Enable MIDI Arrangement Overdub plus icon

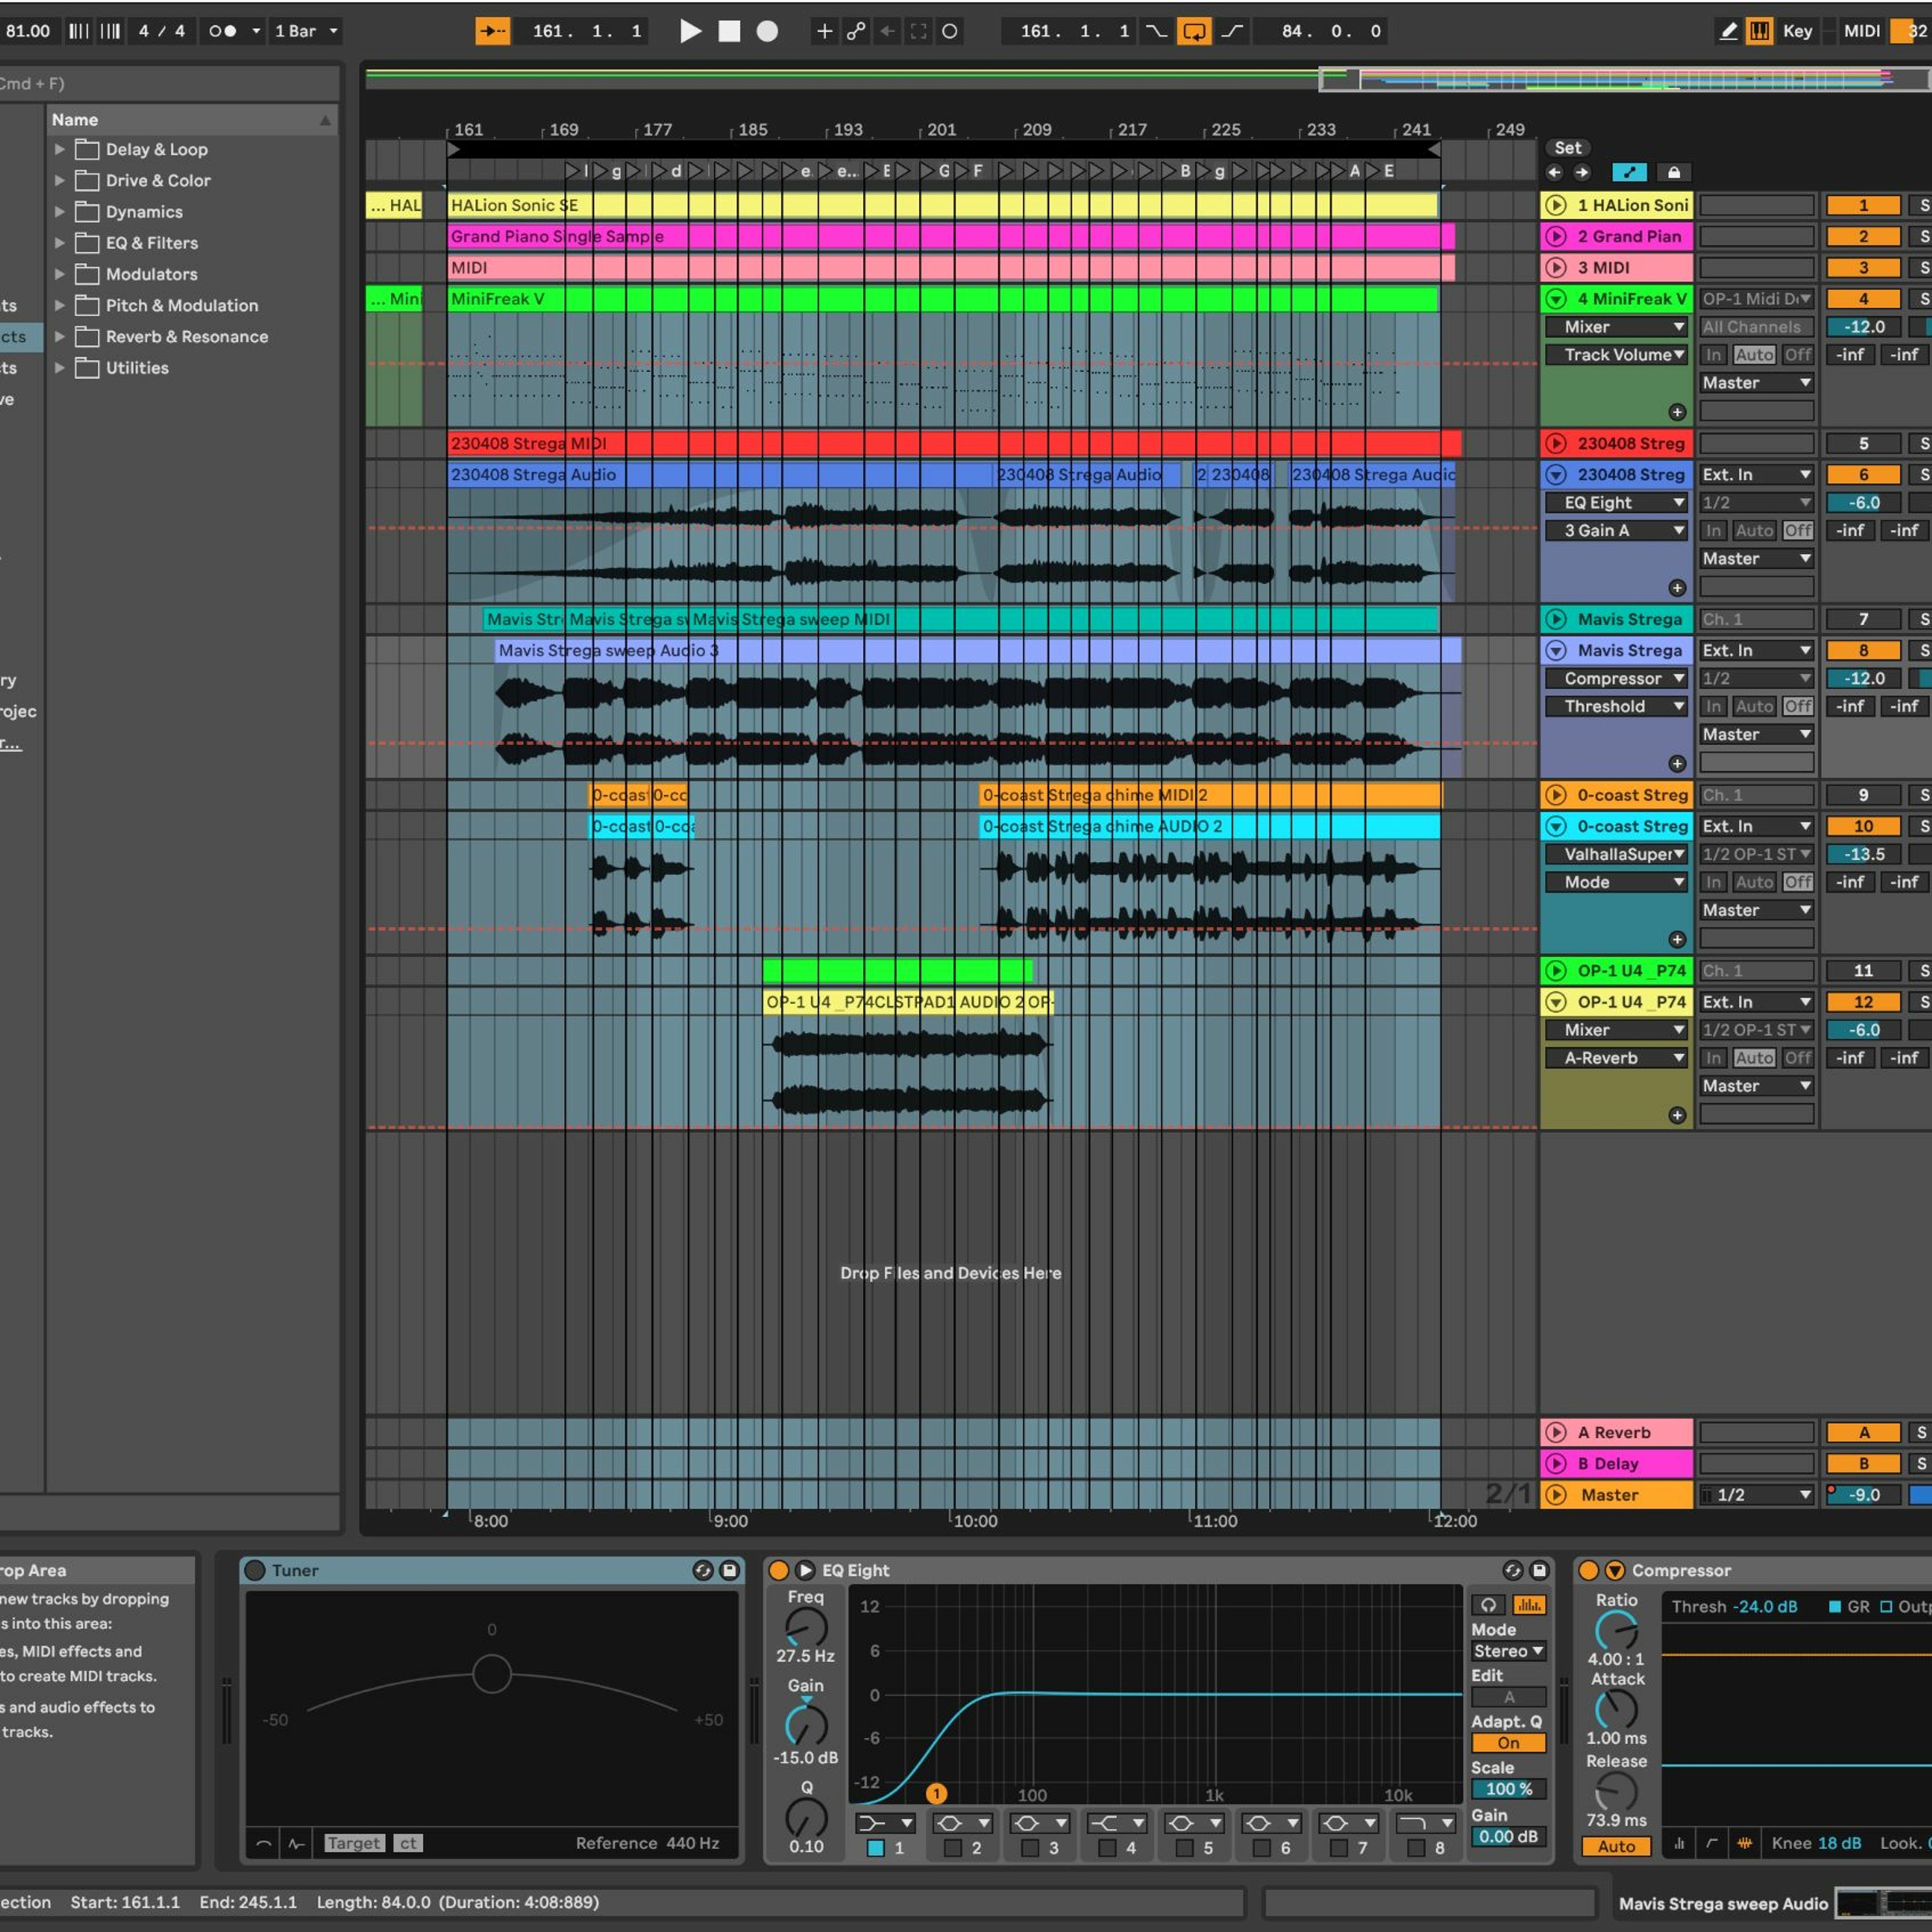coord(824,31)
